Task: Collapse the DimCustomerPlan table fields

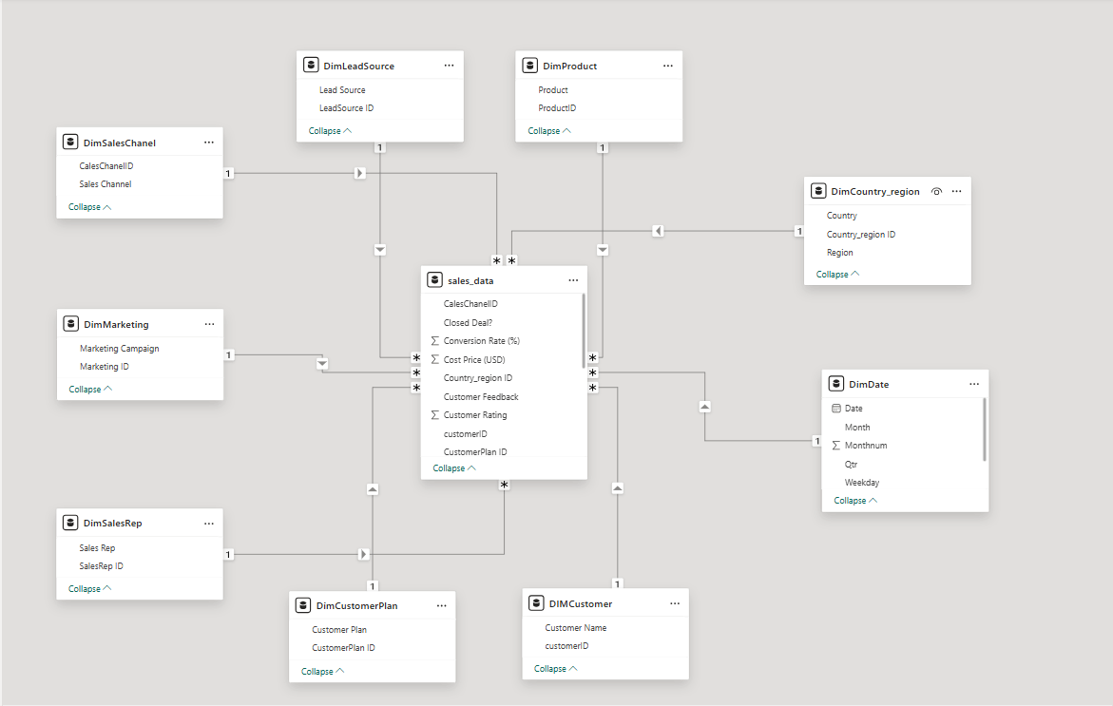Action: (321, 670)
